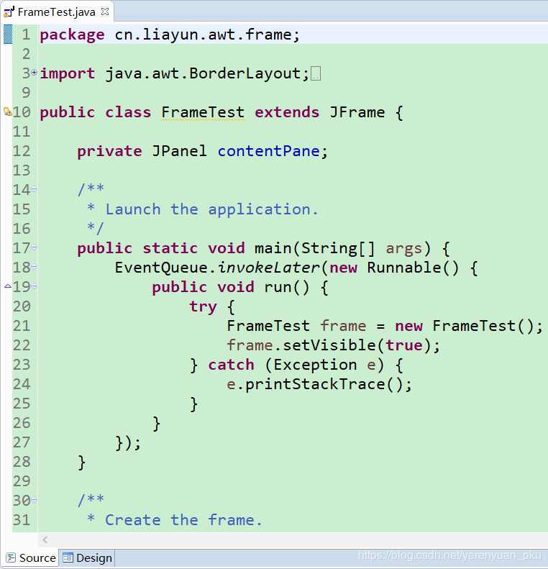Expand the folded imports at line 3

(34, 73)
